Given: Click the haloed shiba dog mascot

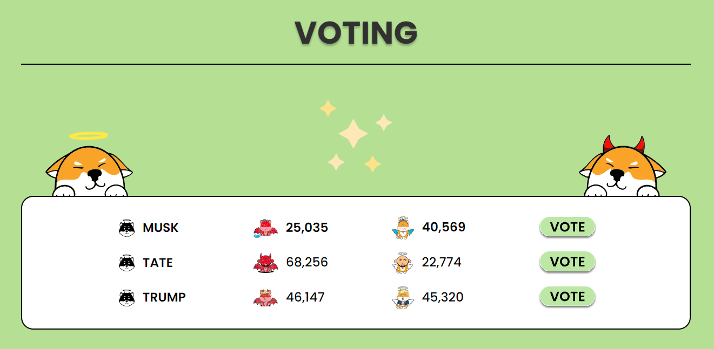Looking at the screenshot, I should pyautogui.click(x=89, y=165).
